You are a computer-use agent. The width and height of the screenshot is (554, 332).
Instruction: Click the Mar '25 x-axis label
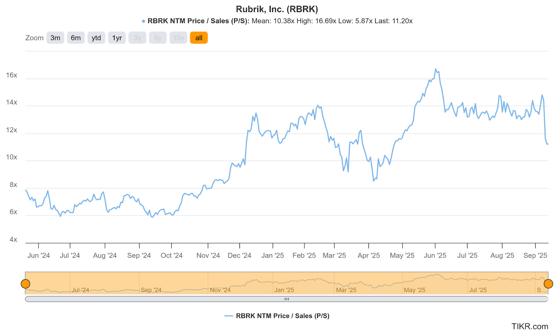point(334,255)
